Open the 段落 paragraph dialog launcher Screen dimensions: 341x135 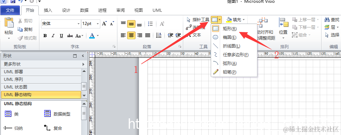tap(180, 47)
